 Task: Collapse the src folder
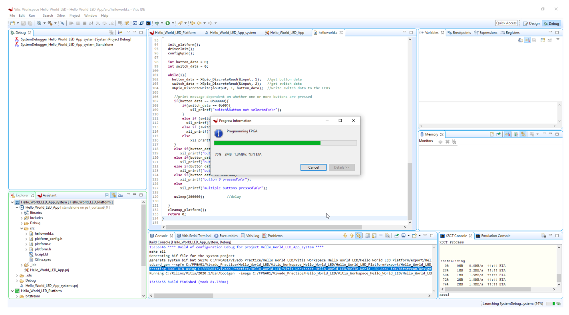[22, 228]
